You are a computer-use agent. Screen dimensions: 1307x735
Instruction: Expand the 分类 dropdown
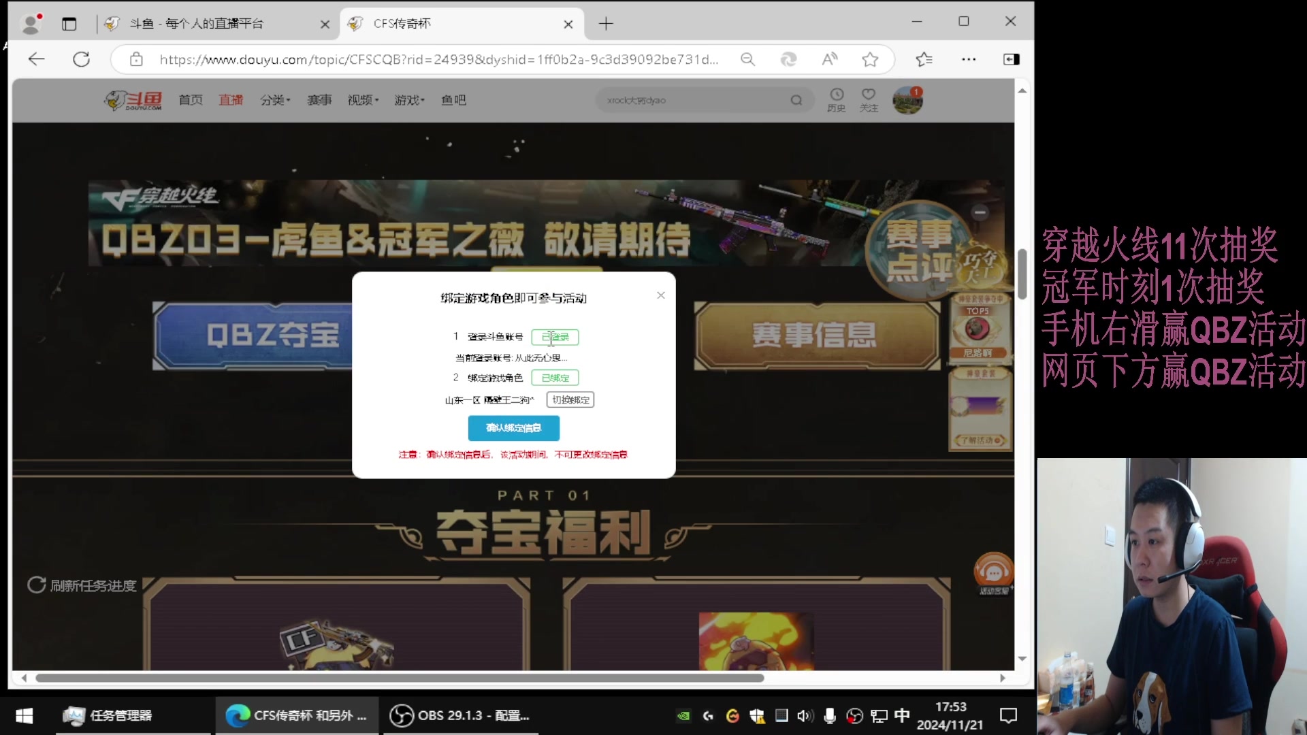click(275, 100)
